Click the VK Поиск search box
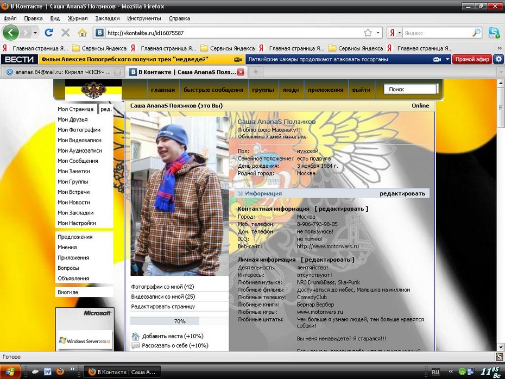 point(411,89)
